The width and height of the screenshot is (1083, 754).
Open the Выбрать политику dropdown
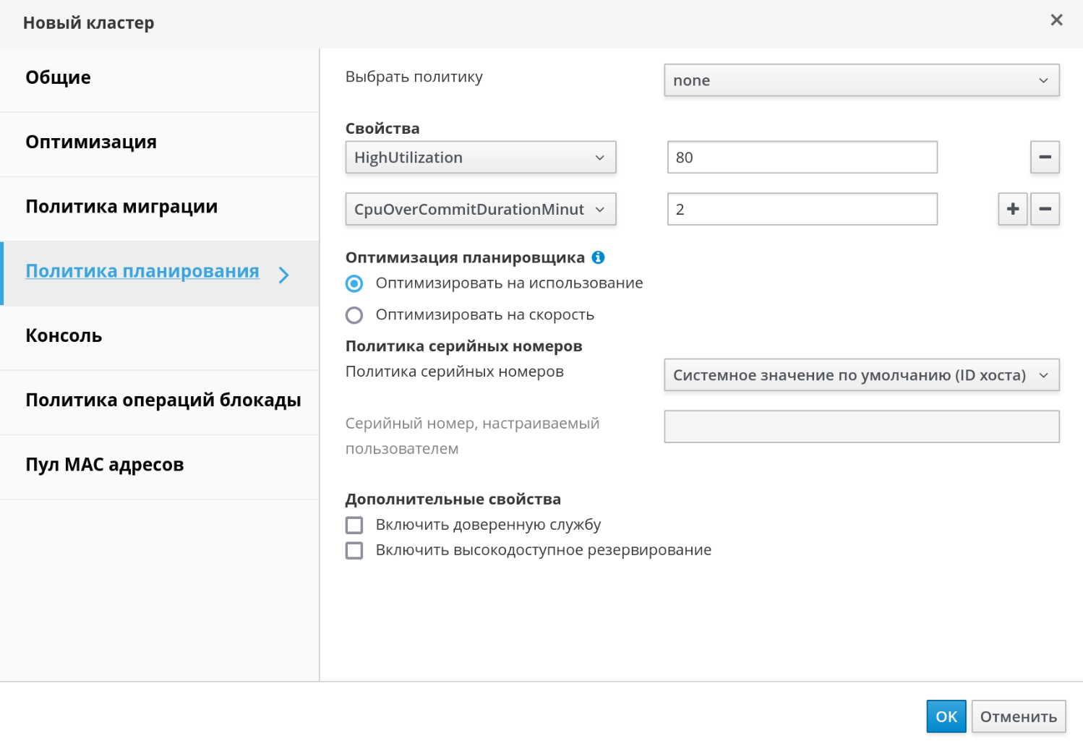pyautogui.click(x=861, y=80)
